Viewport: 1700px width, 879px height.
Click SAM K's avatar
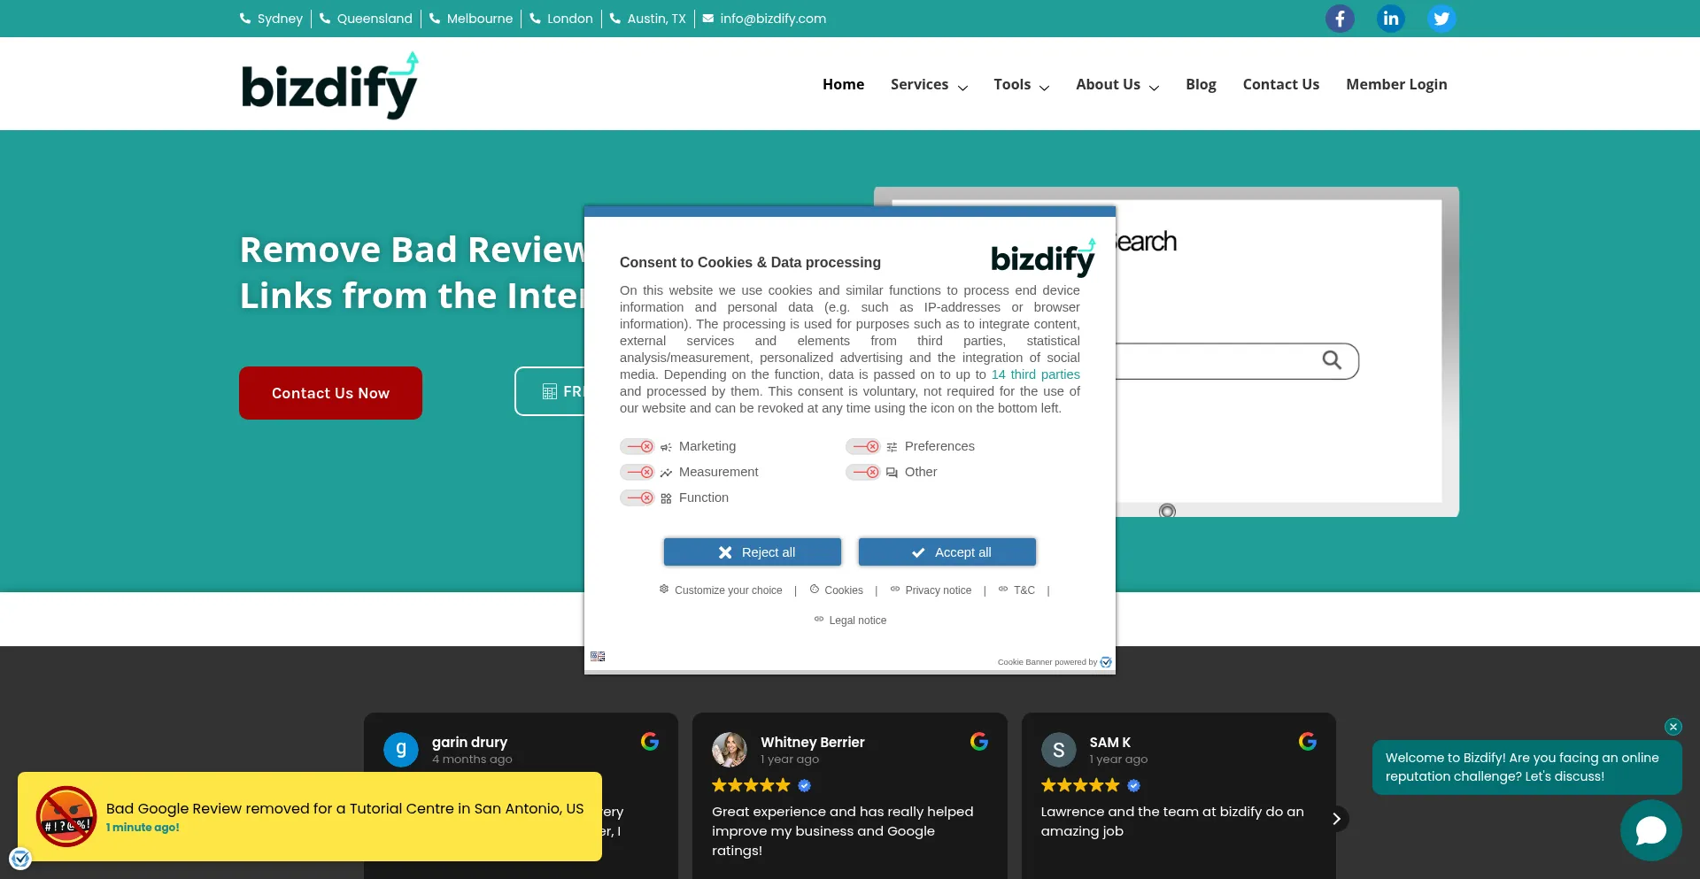tap(1058, 750)
